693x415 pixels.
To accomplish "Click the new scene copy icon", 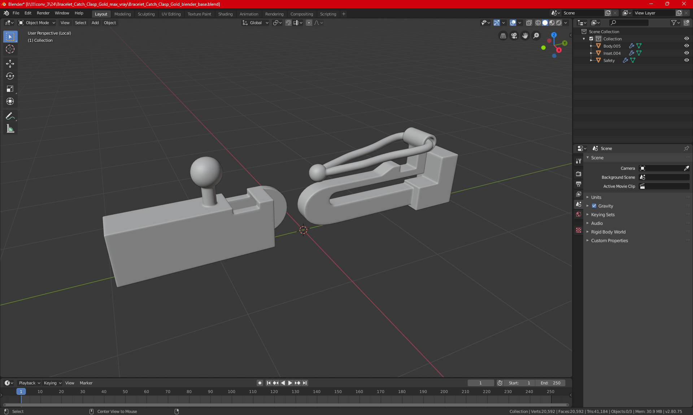I will pyautogui.click(x=608, y=13).
